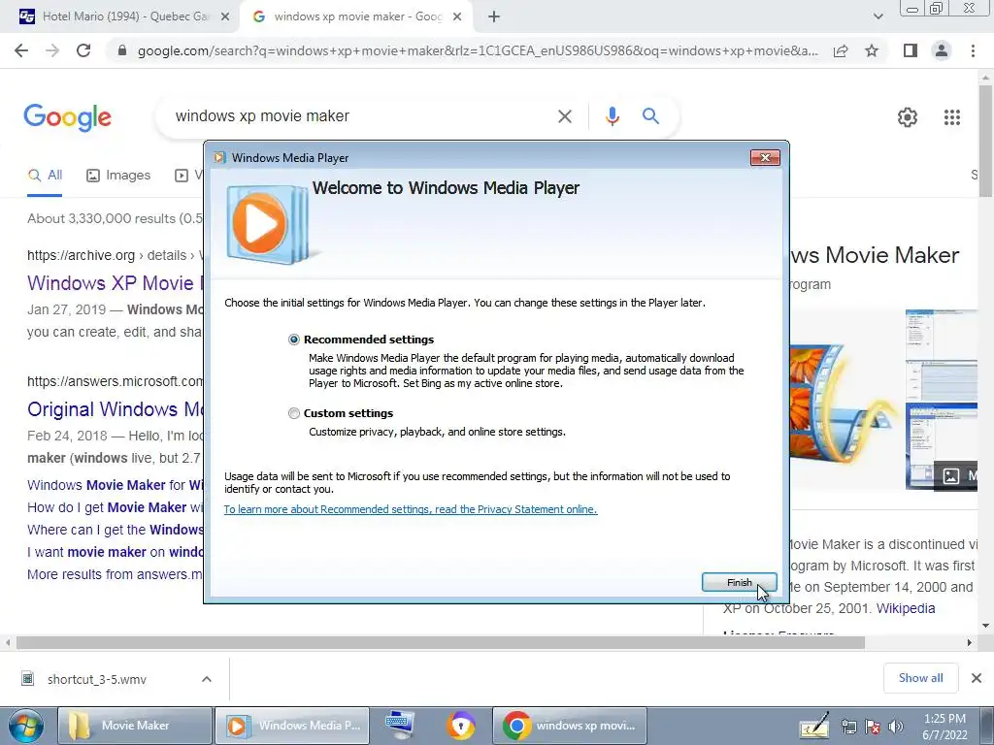Open the network tray icon
Screen dimensions: 994x745
849,728
